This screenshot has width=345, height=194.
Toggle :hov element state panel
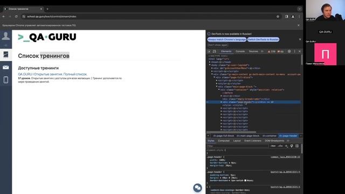[x=273, y=146]
